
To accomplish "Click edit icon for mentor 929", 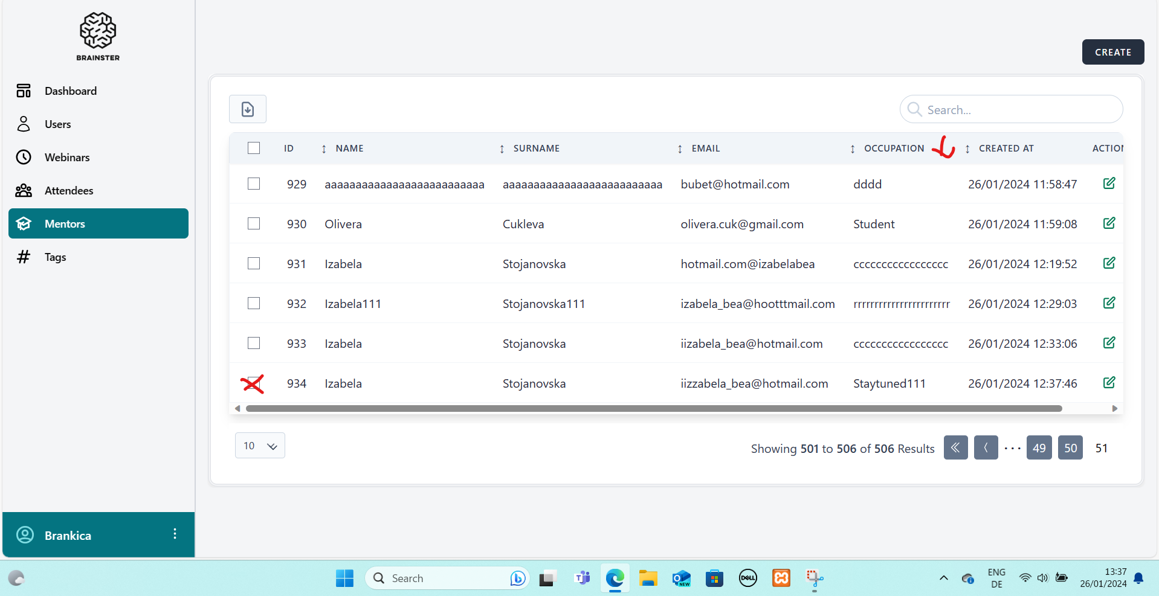I will coord(1109,184).
